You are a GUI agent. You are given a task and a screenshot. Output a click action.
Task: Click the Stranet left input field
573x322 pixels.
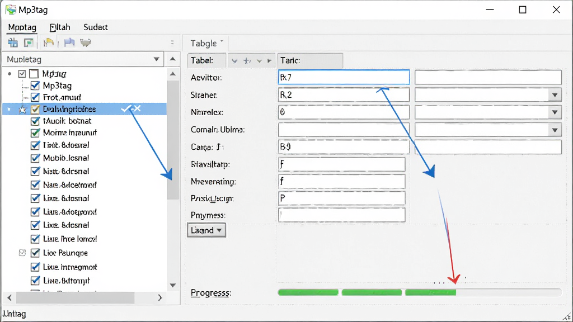[x=344, y=95]
